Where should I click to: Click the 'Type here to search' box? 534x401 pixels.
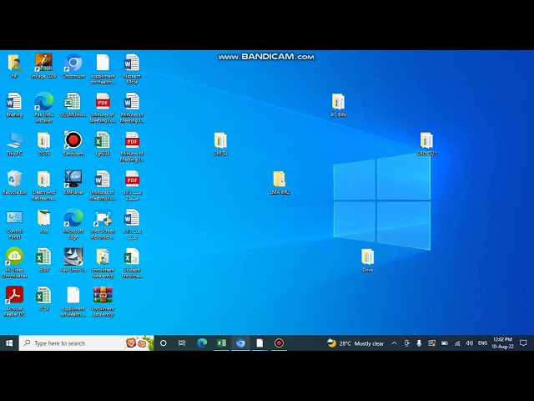pyautogui.click(x=86, y=343)
